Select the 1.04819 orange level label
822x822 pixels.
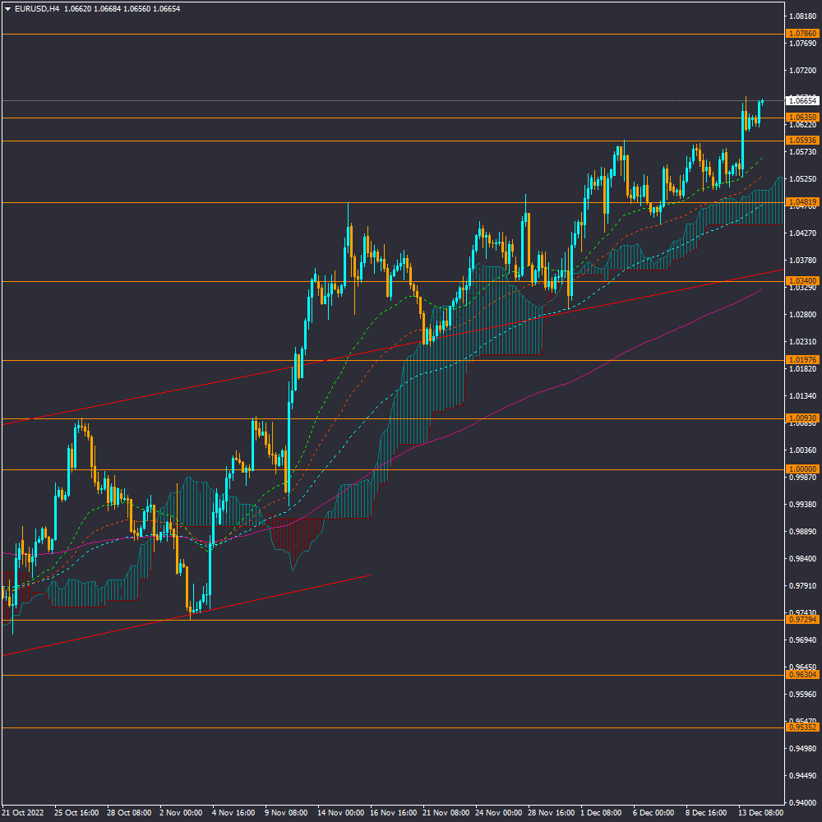pos(802,202)
